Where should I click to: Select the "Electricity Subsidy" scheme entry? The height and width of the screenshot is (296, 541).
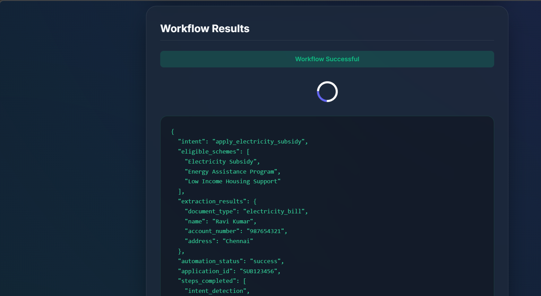(222, 161)
